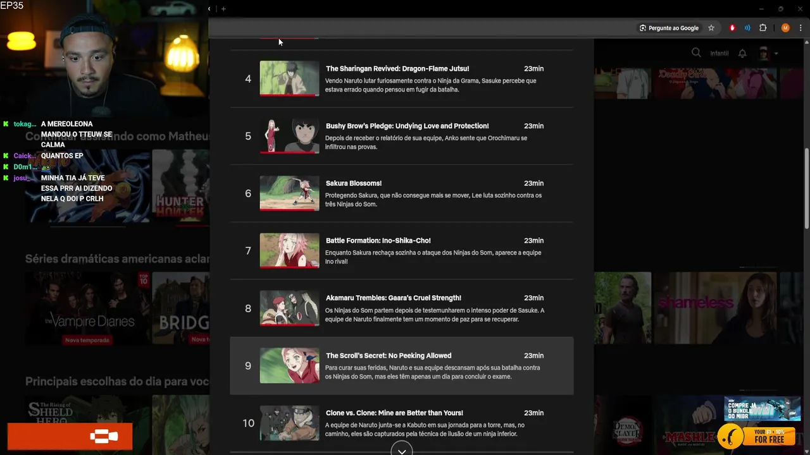This screenshot has width=810, height=455.
Task: Click the 23min duration of episode 4
Action: pos(533,68)
